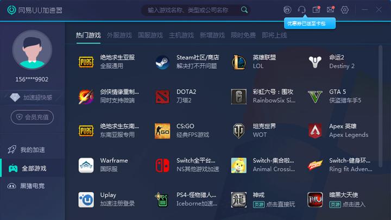
Task: Open the 命运2 Destiny 2 icon
Action: [x=315, y=62]
